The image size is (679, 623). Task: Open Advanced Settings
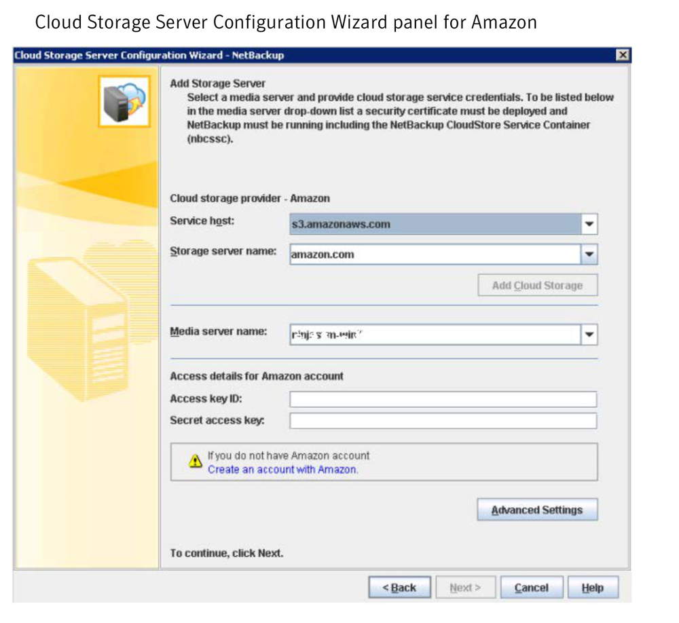tap(537, 510)
